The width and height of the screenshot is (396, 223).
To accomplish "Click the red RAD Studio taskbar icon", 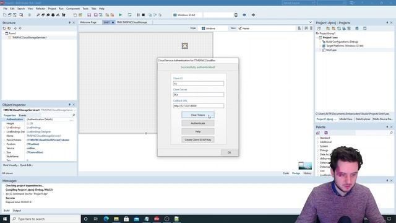I will [157, 219].
